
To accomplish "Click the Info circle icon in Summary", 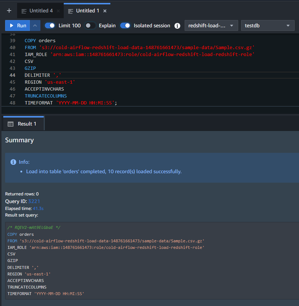I will click(13, 162).
